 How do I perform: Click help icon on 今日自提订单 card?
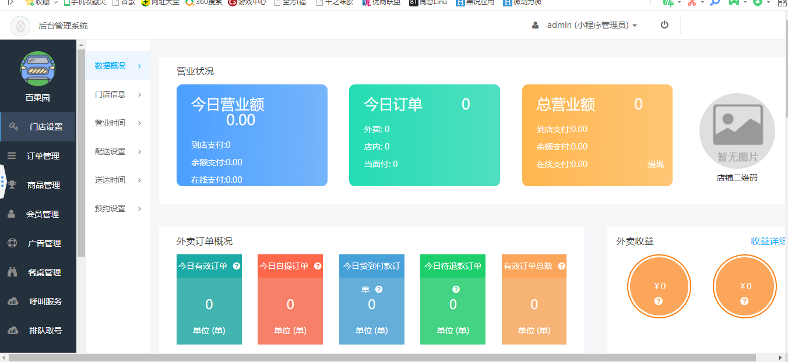pos(318,266)
